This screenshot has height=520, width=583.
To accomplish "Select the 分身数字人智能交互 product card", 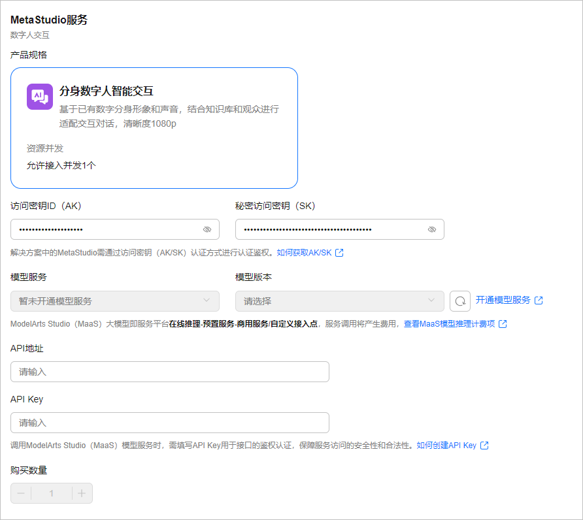I will [x=154, y=128].
